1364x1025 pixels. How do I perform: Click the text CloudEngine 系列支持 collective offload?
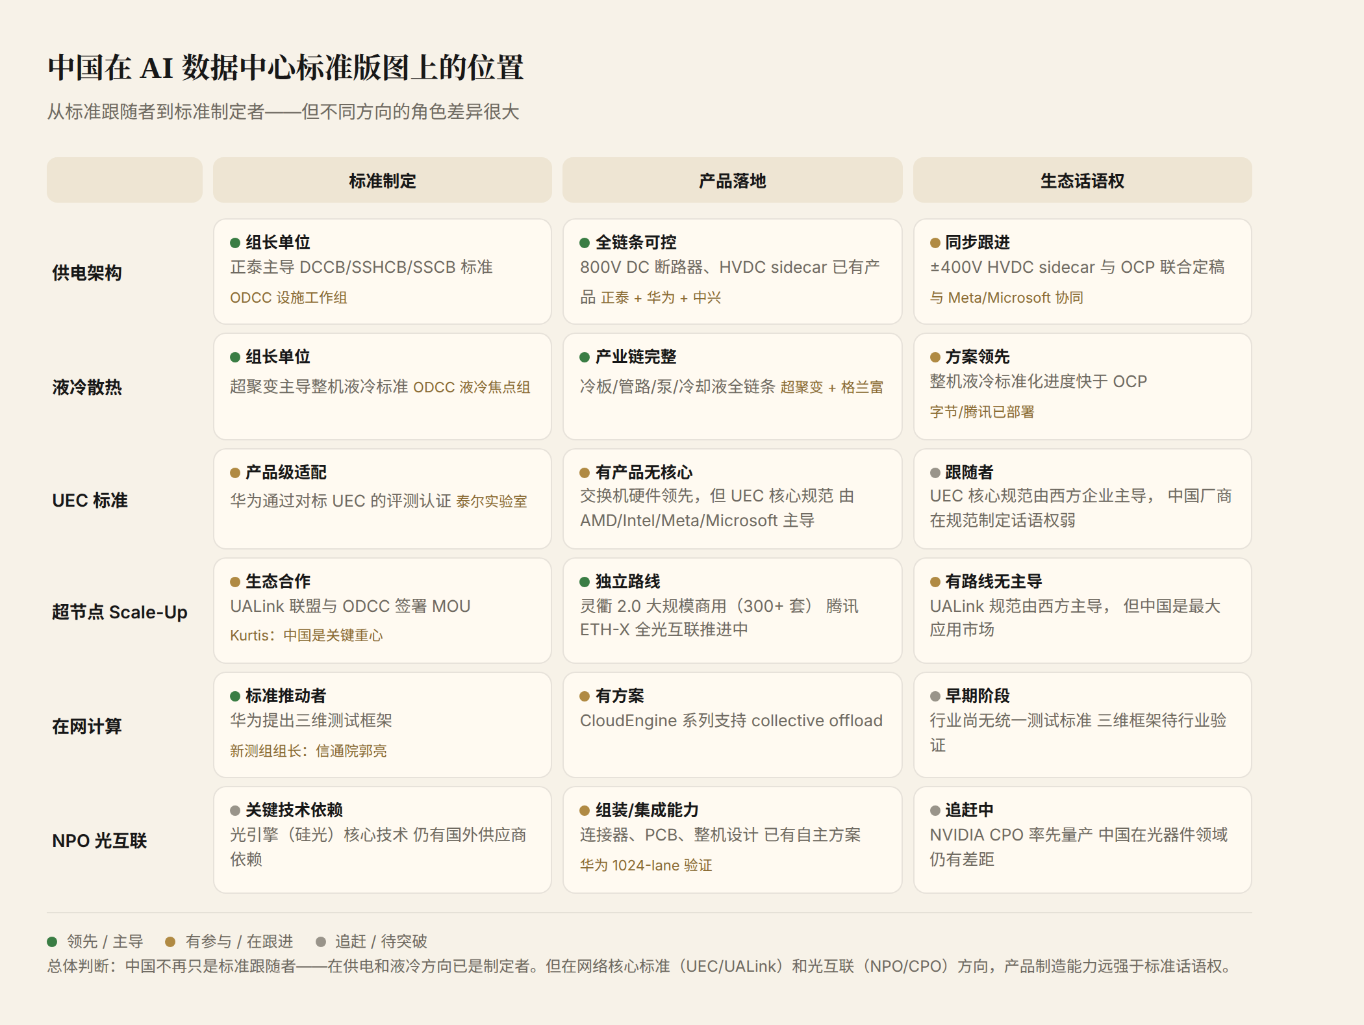click(731, 720)
